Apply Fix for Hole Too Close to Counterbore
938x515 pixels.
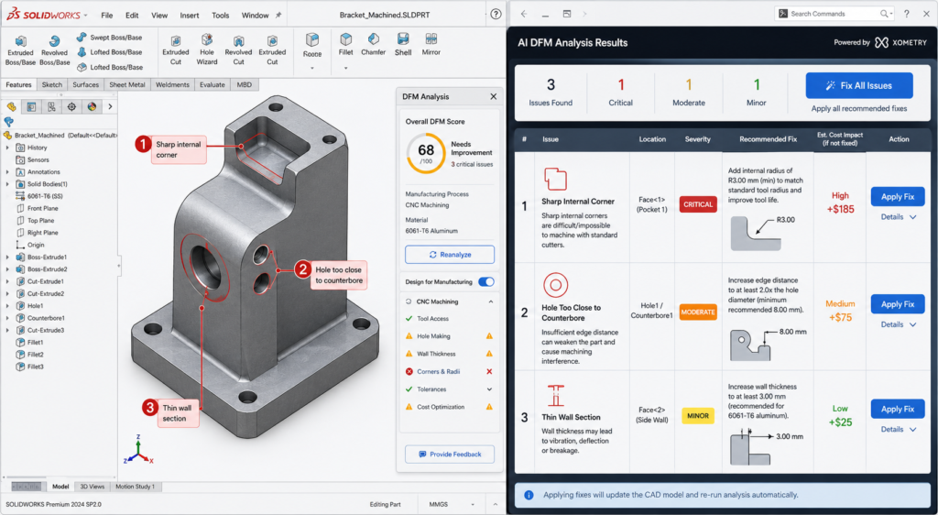tap(898, 304)
